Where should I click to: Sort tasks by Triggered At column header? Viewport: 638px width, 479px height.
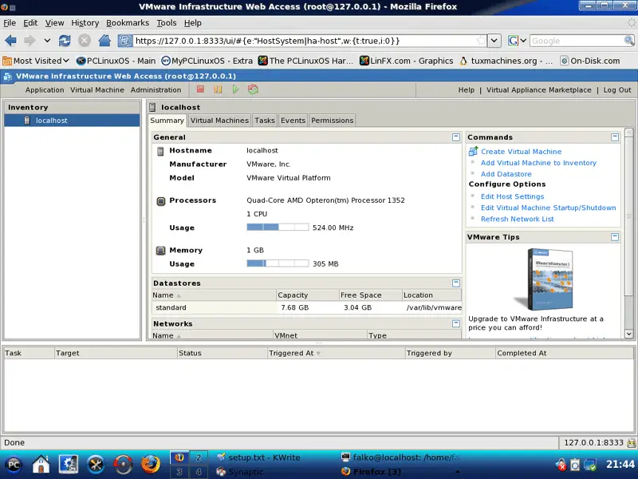pos(336,353)
